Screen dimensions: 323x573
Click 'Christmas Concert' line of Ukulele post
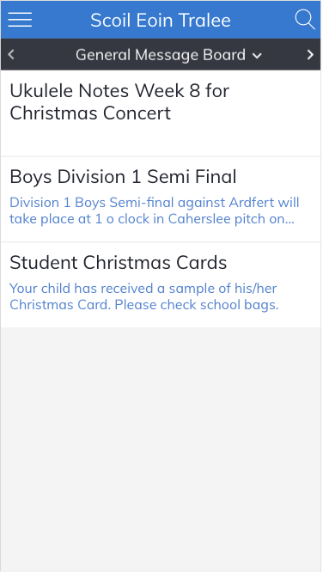point(90,113)
